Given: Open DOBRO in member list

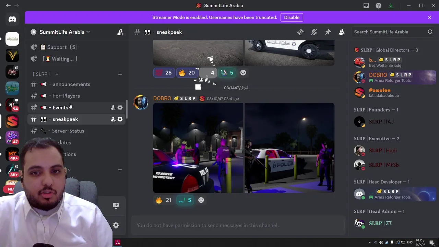Looking at the screenshot, I should (394, 77).
